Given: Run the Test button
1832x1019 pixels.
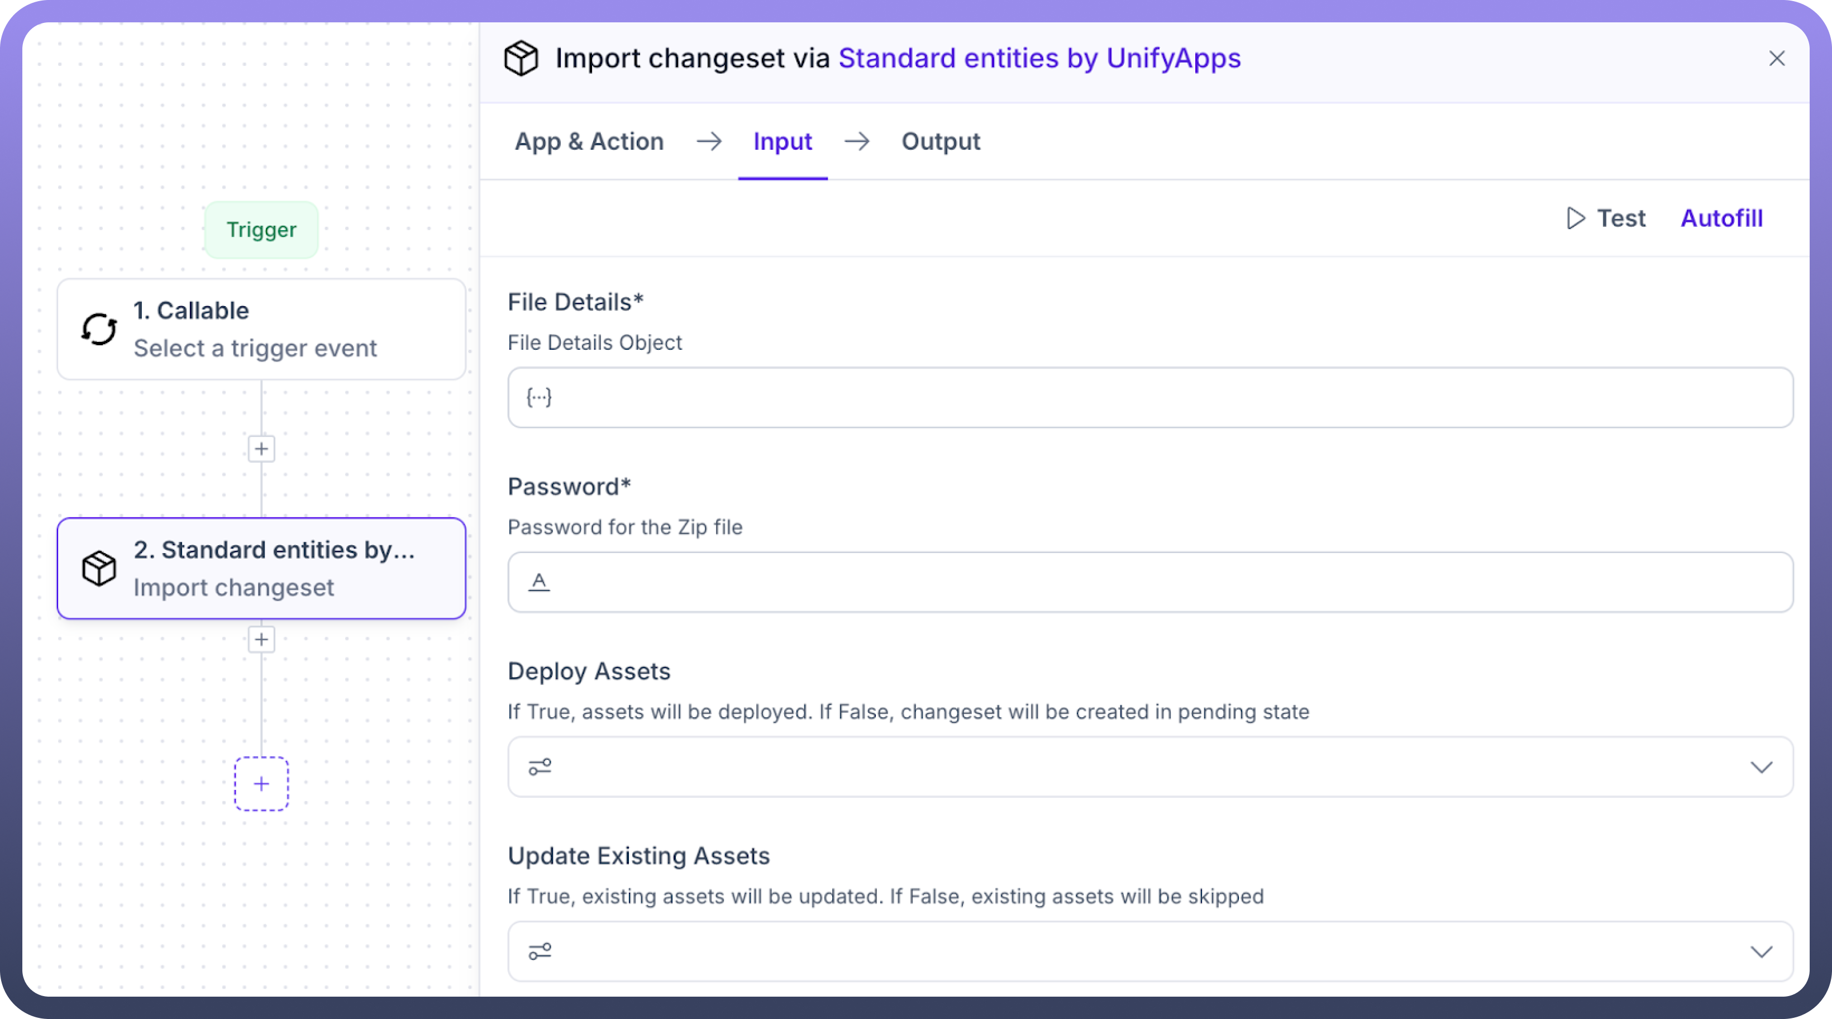Looking at the screenshot, I should [1606, 218].
